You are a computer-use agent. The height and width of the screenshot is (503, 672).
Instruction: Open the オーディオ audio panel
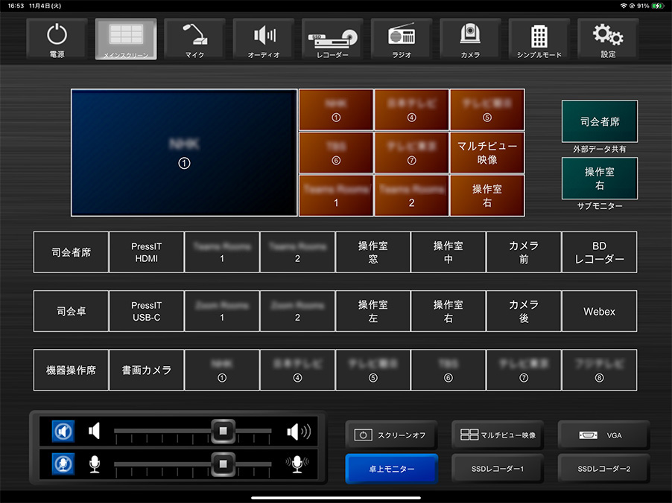264,39
